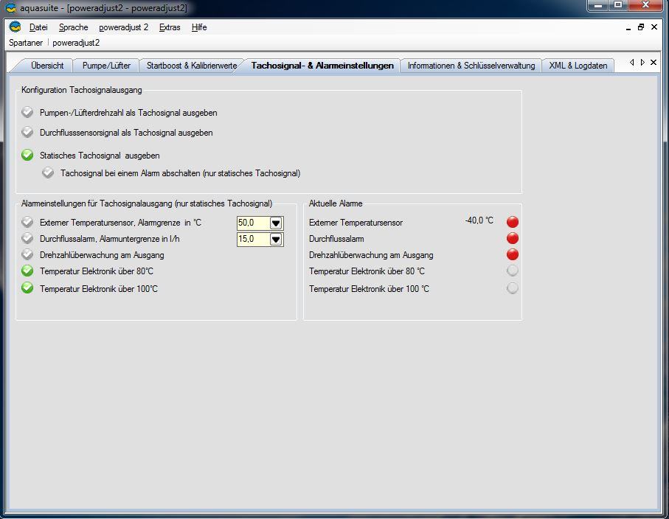Open the Datei menu
Image resolution: width=669 pixels, height=519 pixels.
click(x=38, y=27)
